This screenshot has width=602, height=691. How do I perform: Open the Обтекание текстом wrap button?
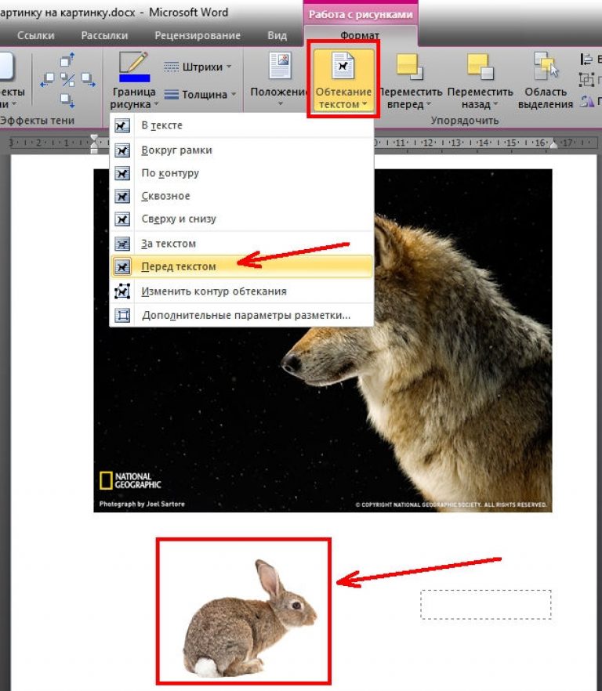pos(343,80)
